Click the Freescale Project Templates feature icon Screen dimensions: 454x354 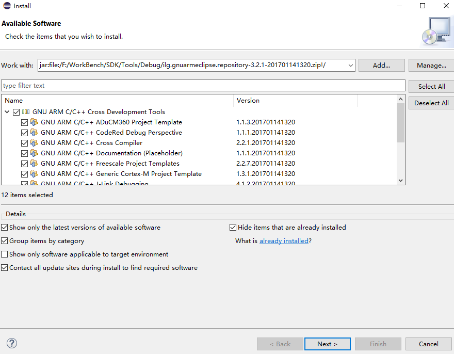tap(34, 164)
